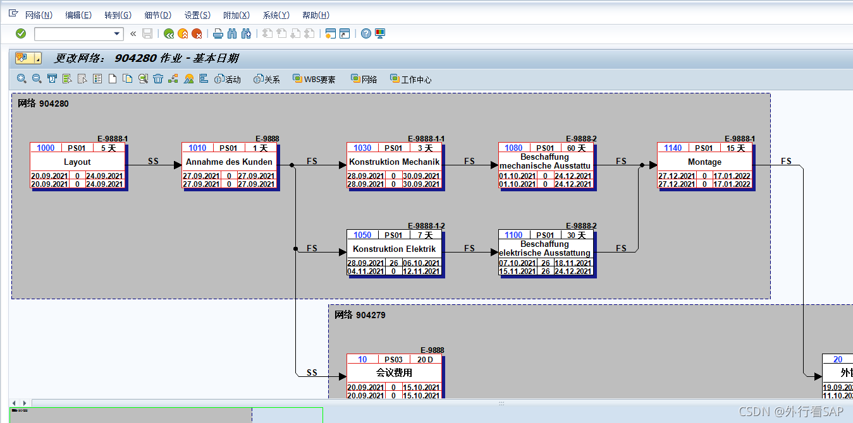Click the Copy pages icon
853x423 pixels.
128,79
